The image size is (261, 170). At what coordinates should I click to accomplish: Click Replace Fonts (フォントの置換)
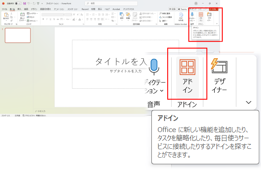pos(165,17)
